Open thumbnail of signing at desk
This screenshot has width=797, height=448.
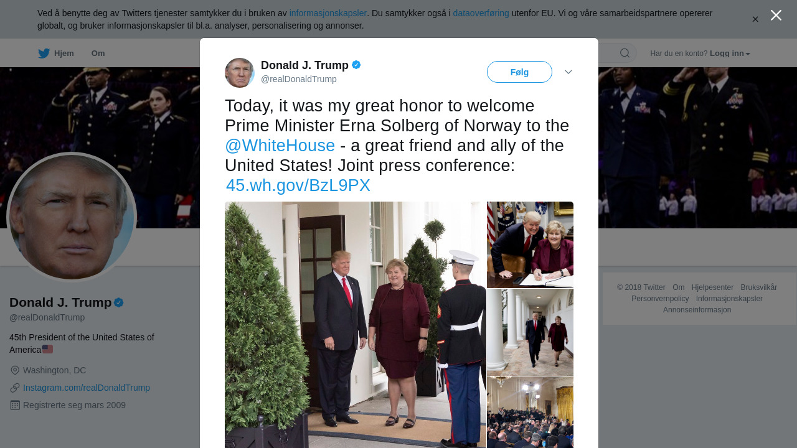pos(530,245)
